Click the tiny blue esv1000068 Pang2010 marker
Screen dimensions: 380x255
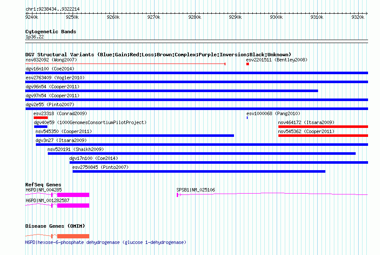(x=247, y=118)
